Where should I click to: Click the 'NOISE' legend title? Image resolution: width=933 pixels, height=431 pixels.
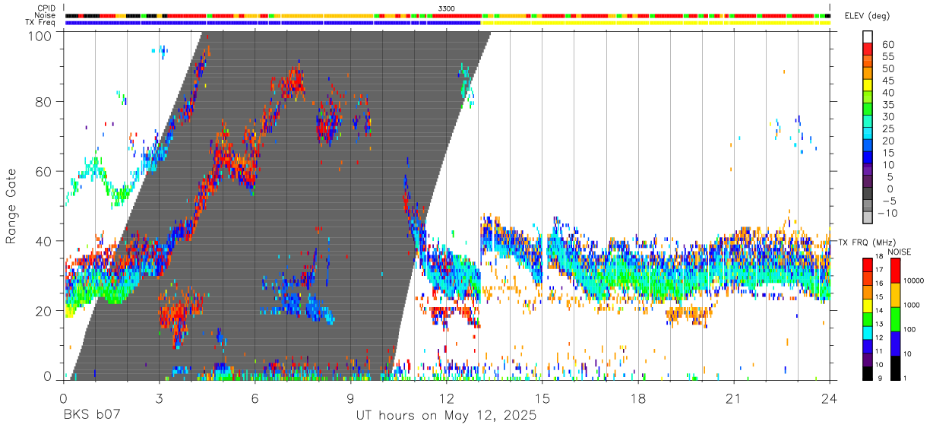click(x=900, y=252)
